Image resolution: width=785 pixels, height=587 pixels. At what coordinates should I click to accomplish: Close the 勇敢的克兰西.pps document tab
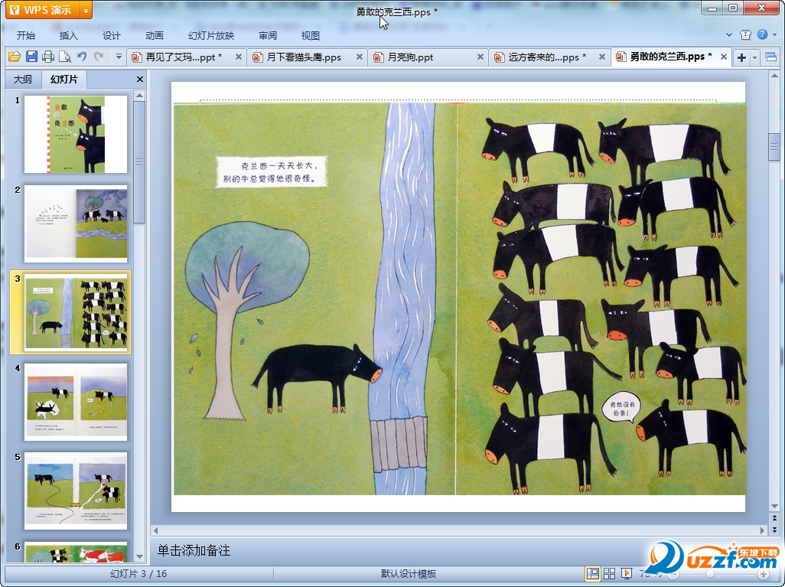[x=724, y=57]
